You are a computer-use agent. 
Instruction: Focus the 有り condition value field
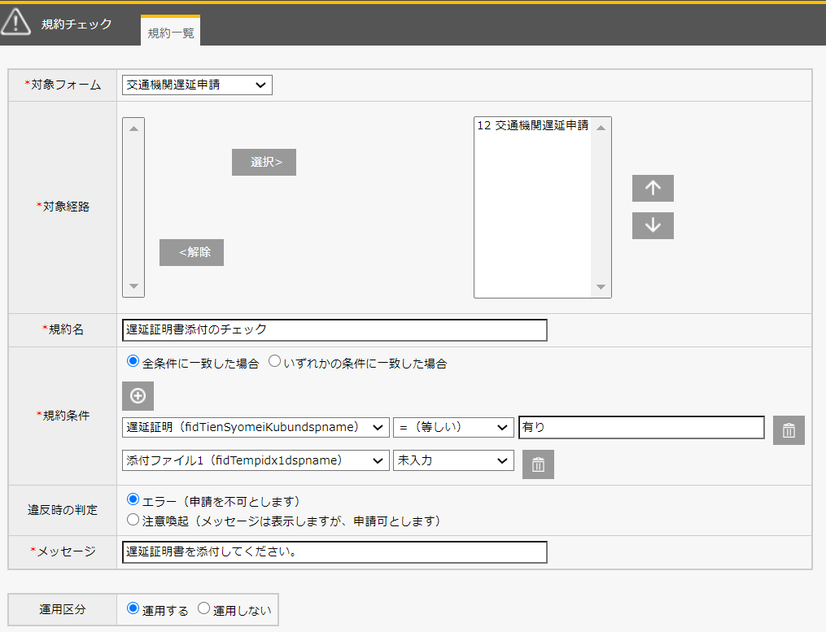click(x=641, y=427)
